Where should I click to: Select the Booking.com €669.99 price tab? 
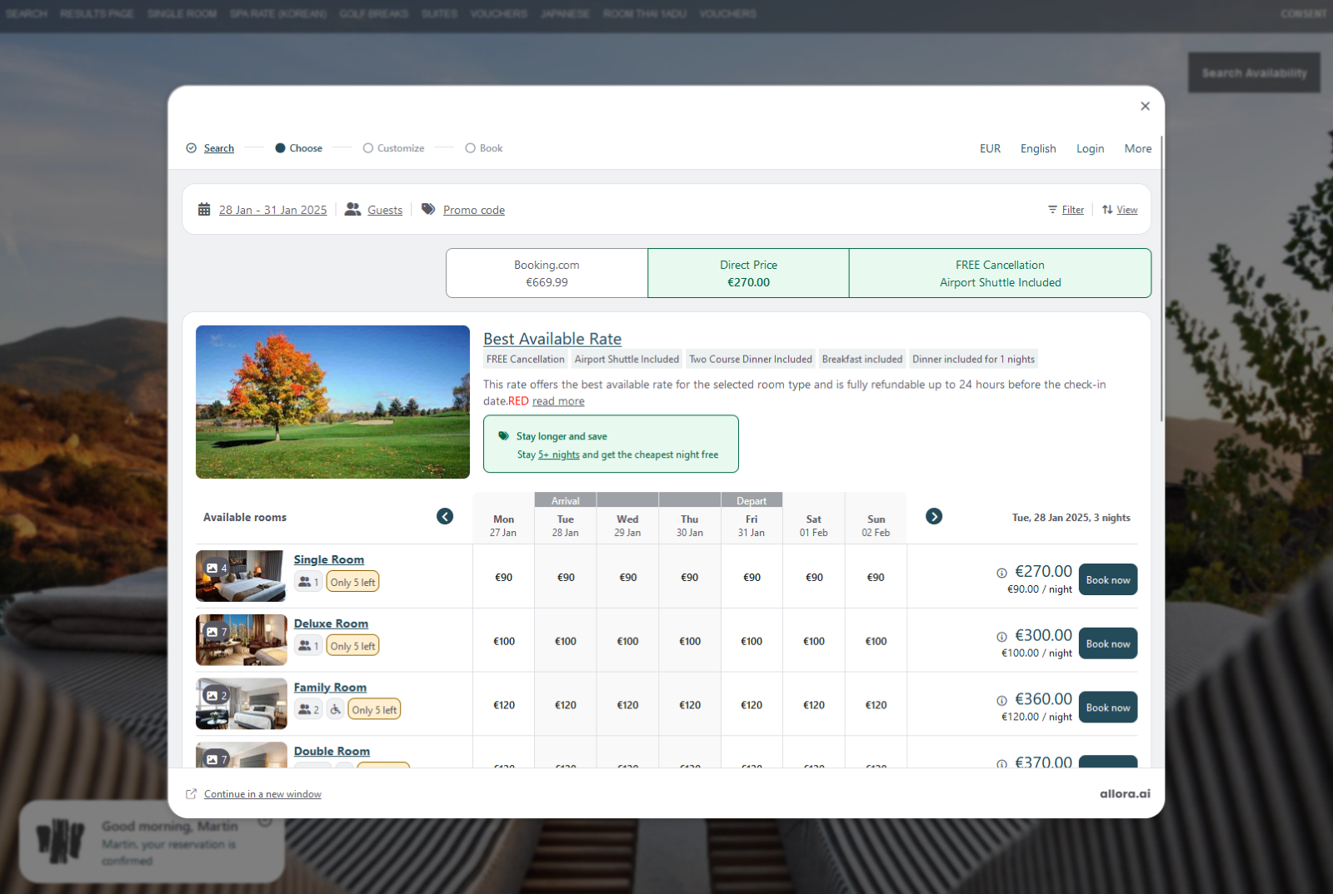547,273
